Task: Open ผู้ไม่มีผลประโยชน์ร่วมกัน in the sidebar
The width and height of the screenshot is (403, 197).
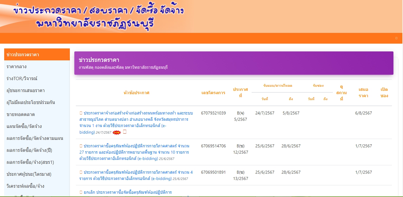Action: point(37,103)
